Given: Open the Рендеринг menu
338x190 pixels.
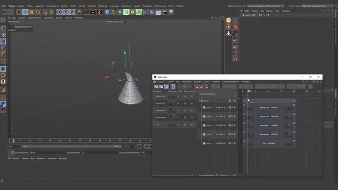Looking at the screenshot, I should (x=147, y=6).
